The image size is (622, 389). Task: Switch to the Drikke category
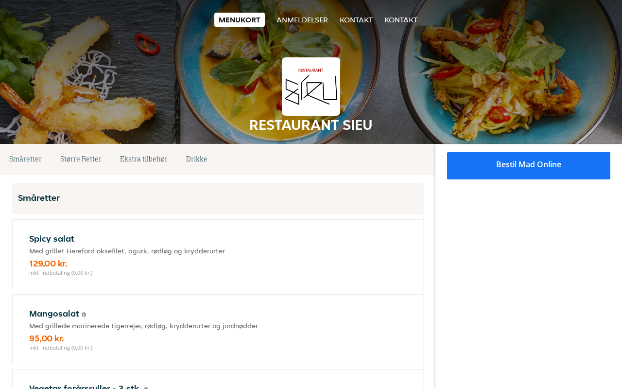coord(197,159)
